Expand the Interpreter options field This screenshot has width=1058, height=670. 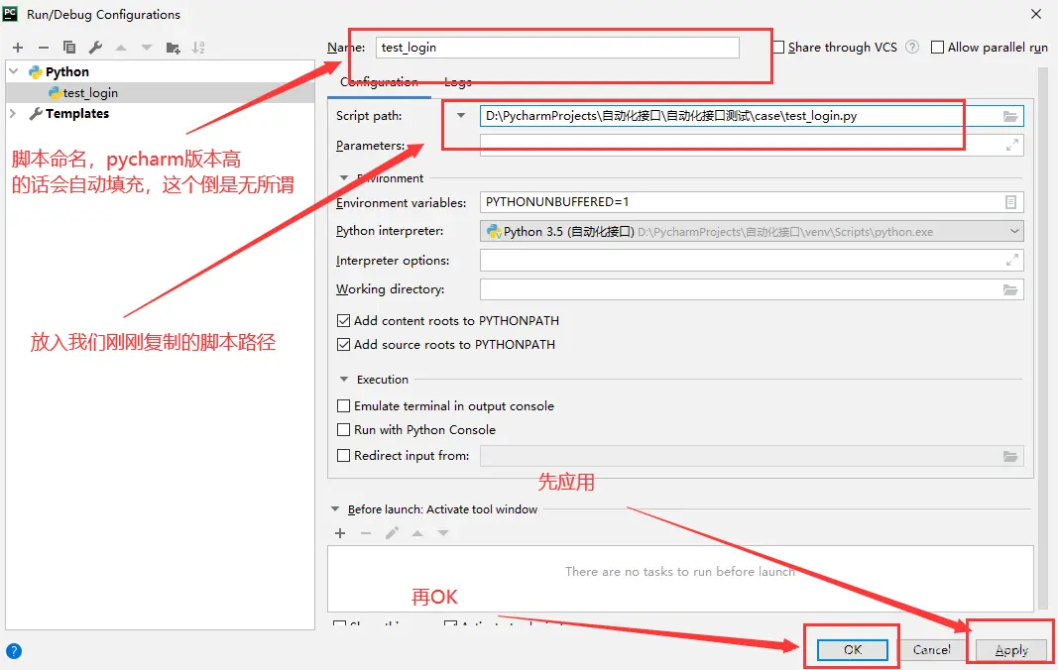pos(1010,260)
